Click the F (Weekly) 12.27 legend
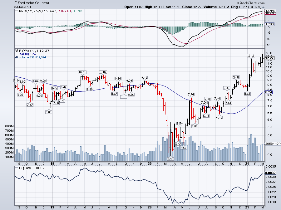281x210 pixels. click(x=34, y=51)
